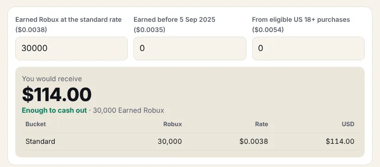
Task: Focus the Earned before 5 Sep 2025 input
Action: 190,48
